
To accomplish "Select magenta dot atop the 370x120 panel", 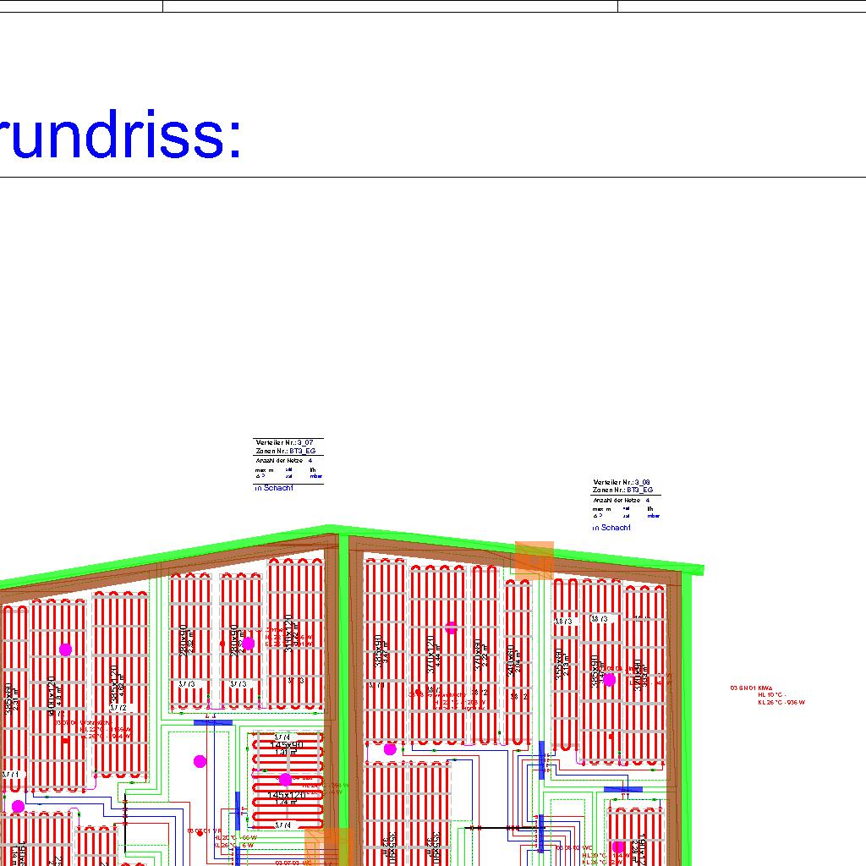I will pos(451,628).
